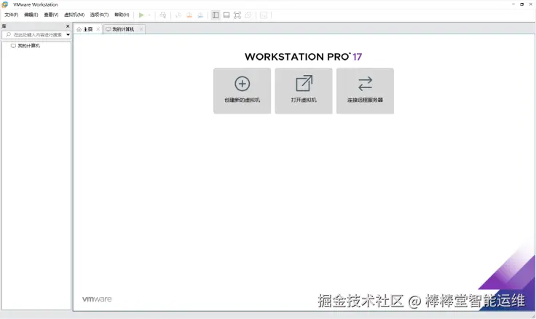536x319 pixels.
Task: Close the 库 library panel
Action: tap(68, 26)
